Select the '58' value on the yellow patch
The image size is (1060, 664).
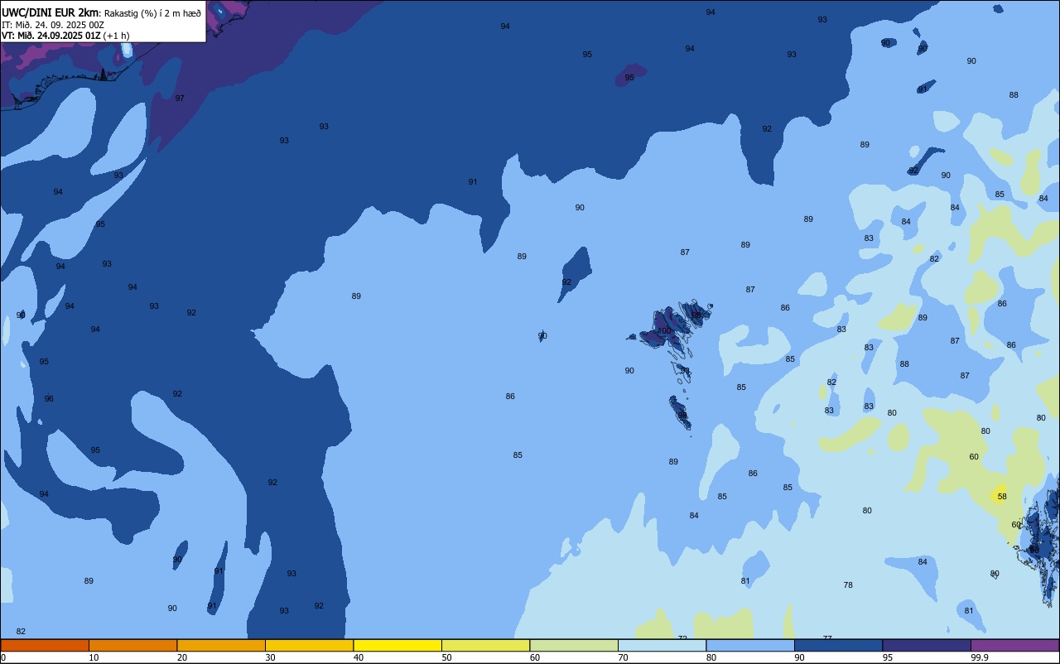tap(1002, 497)
